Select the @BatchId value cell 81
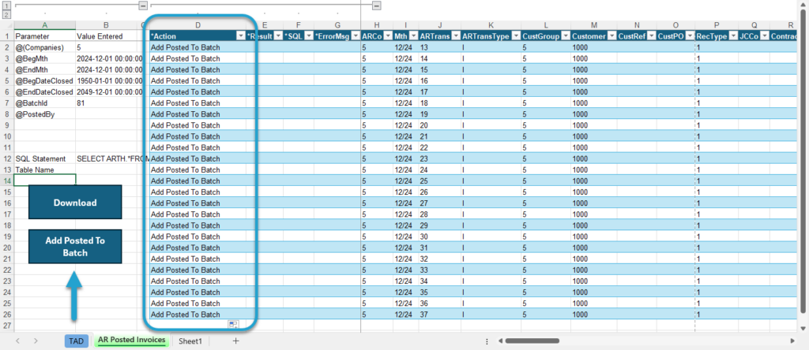Image resolution: width=809 pixels, height=350 pixels. pos(108,103)
